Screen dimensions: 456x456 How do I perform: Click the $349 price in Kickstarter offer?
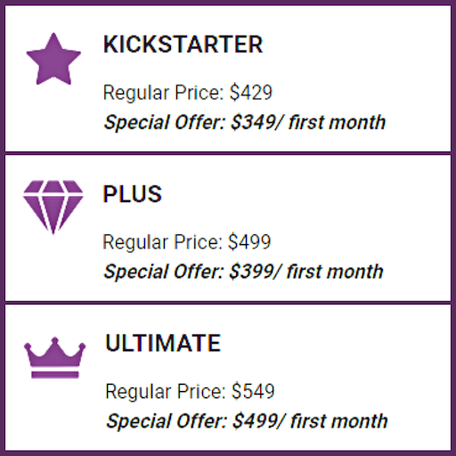[253, 122]
